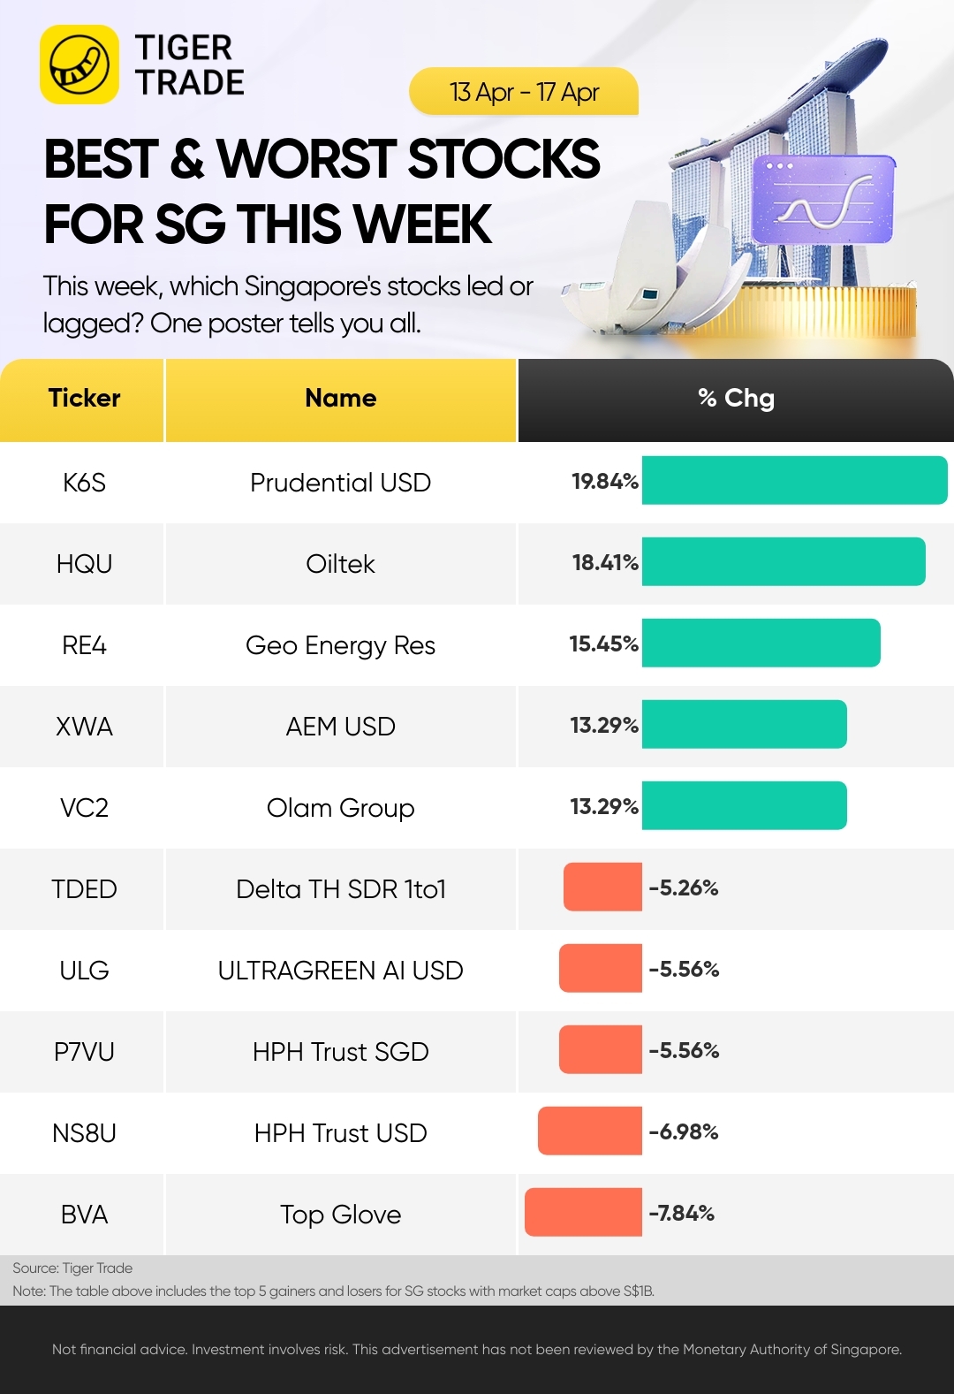Viewport: 954px width, 1394px height.
Task: Click the ULTRAGREEN AI USD name
Action: [x=341, y=971]
